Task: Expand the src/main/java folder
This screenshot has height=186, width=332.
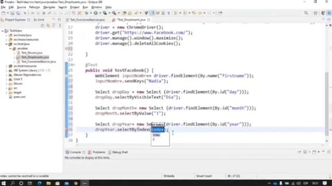Action: [7, 35]
